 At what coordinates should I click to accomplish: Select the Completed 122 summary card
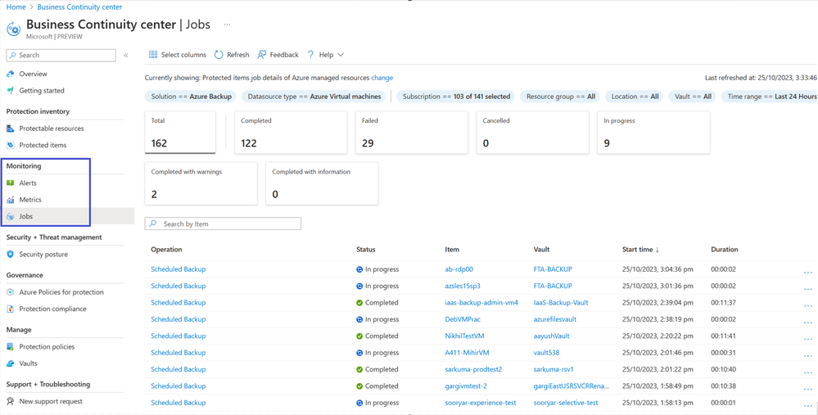[x=291, y=133]
